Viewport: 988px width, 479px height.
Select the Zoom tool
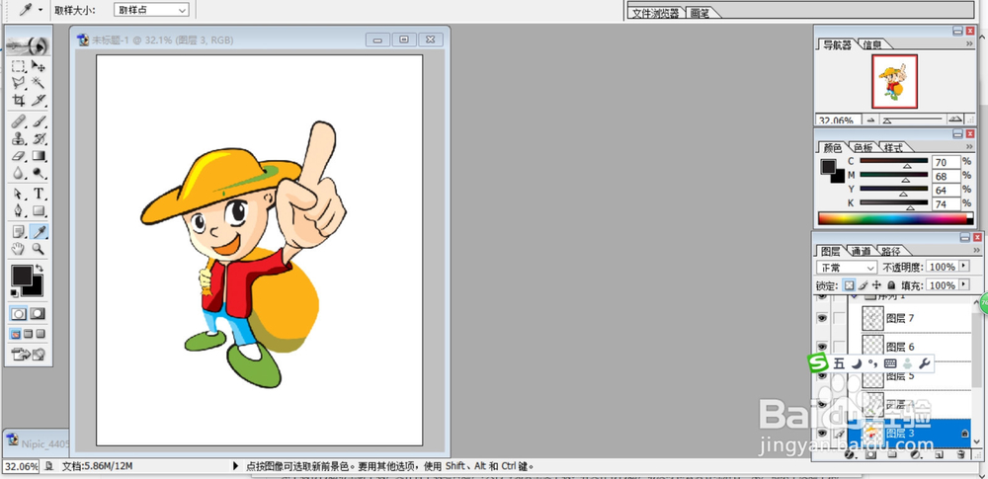coord(39,248)
